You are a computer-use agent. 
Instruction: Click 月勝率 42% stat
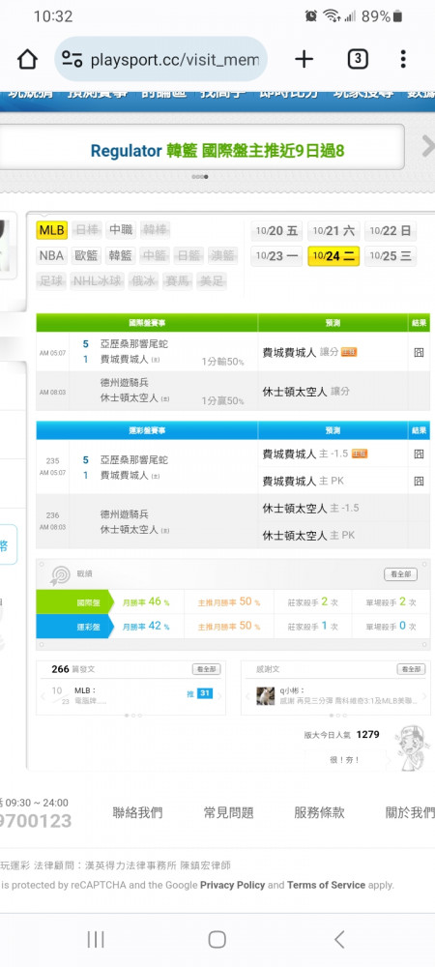(x=145, y=626)
